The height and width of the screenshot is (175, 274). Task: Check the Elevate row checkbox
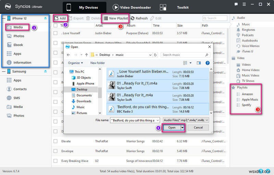[55, 141]
